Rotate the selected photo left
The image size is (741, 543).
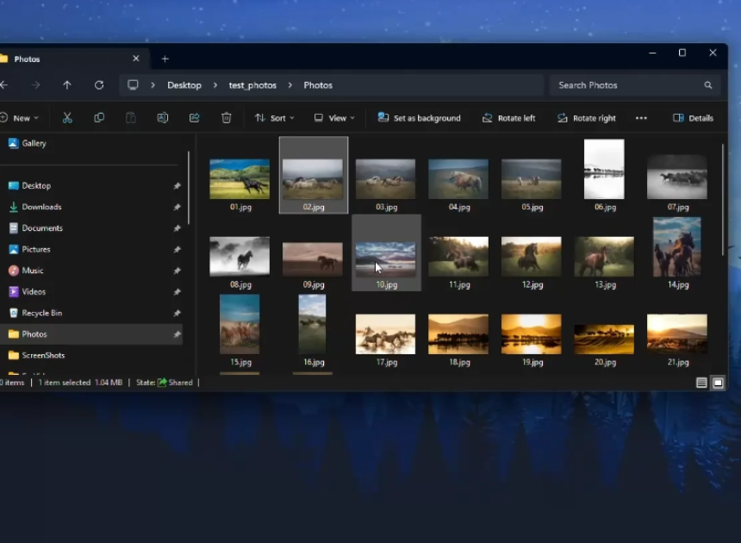pos(508,117)
